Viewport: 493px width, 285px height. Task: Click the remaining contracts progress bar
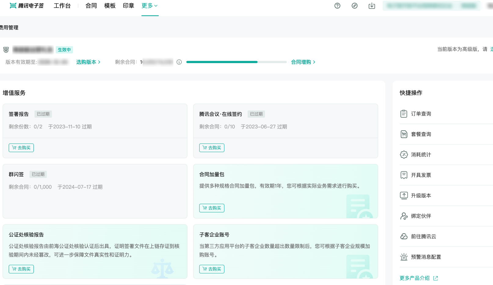tap(236, 62)
